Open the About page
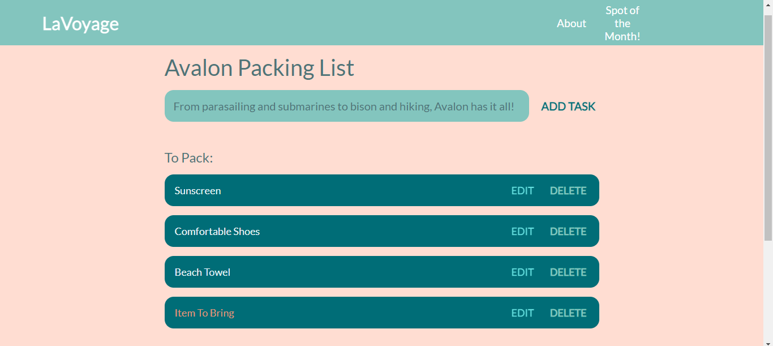The height and width of the screenshot is (346, 773). click(571, 23)
